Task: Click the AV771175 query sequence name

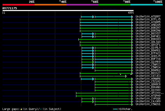Action: (10, 8)
